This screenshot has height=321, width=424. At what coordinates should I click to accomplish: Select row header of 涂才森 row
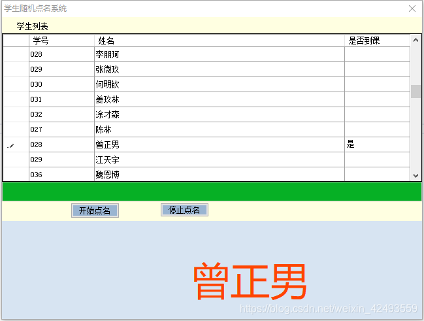16,114
